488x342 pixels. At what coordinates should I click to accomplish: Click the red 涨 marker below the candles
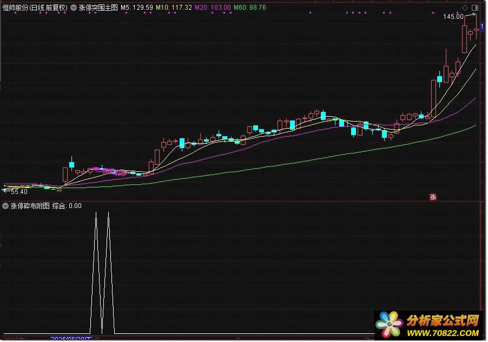pyautogui.click(x=433, y=197)
